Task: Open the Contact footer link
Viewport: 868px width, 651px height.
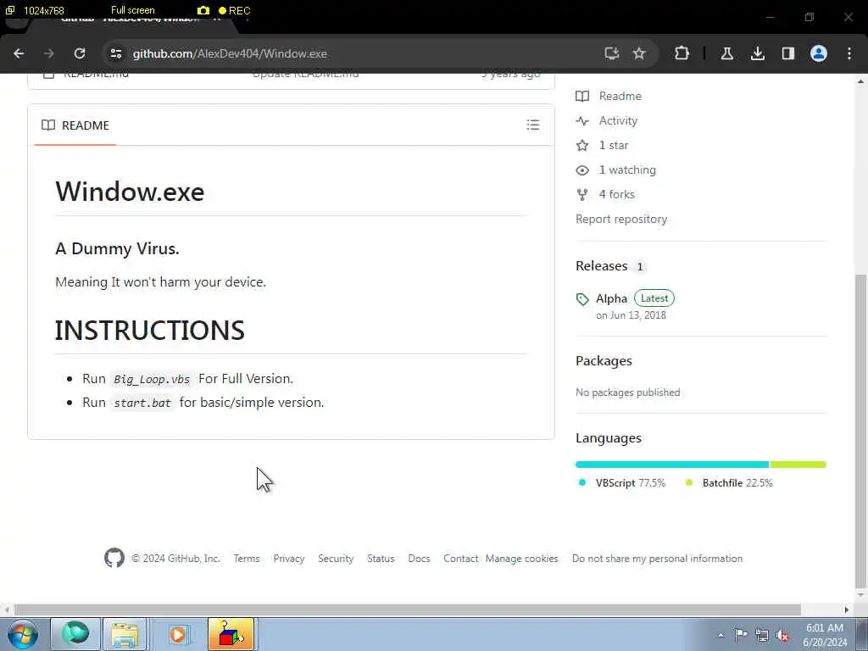Action: (460, 559)
